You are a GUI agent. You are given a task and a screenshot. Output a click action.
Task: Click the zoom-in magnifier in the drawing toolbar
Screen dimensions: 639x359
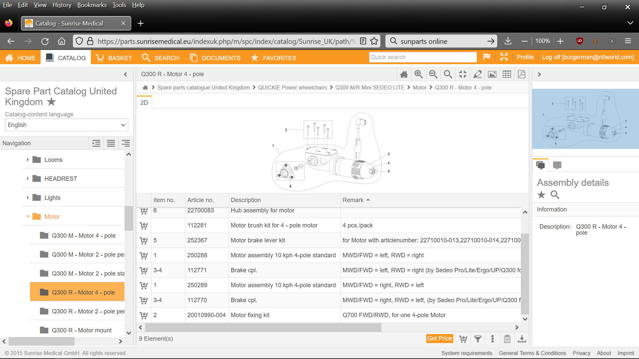pos(418,74)
